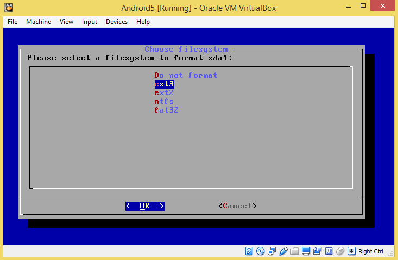This screenshot has height=260, width=398.
Task: Click the mouse integration status icon
Action: (x=340, y=251)
